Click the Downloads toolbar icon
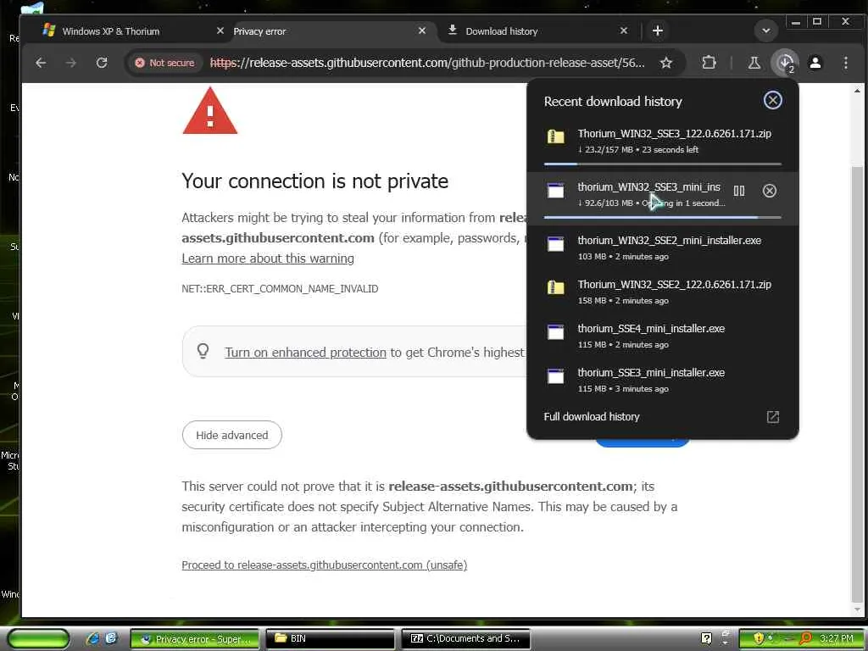This screenshot has width=868, height=651. click(x=785, y=63)
